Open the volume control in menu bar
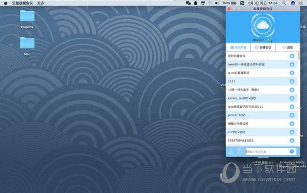 click(x=217, y=3)
